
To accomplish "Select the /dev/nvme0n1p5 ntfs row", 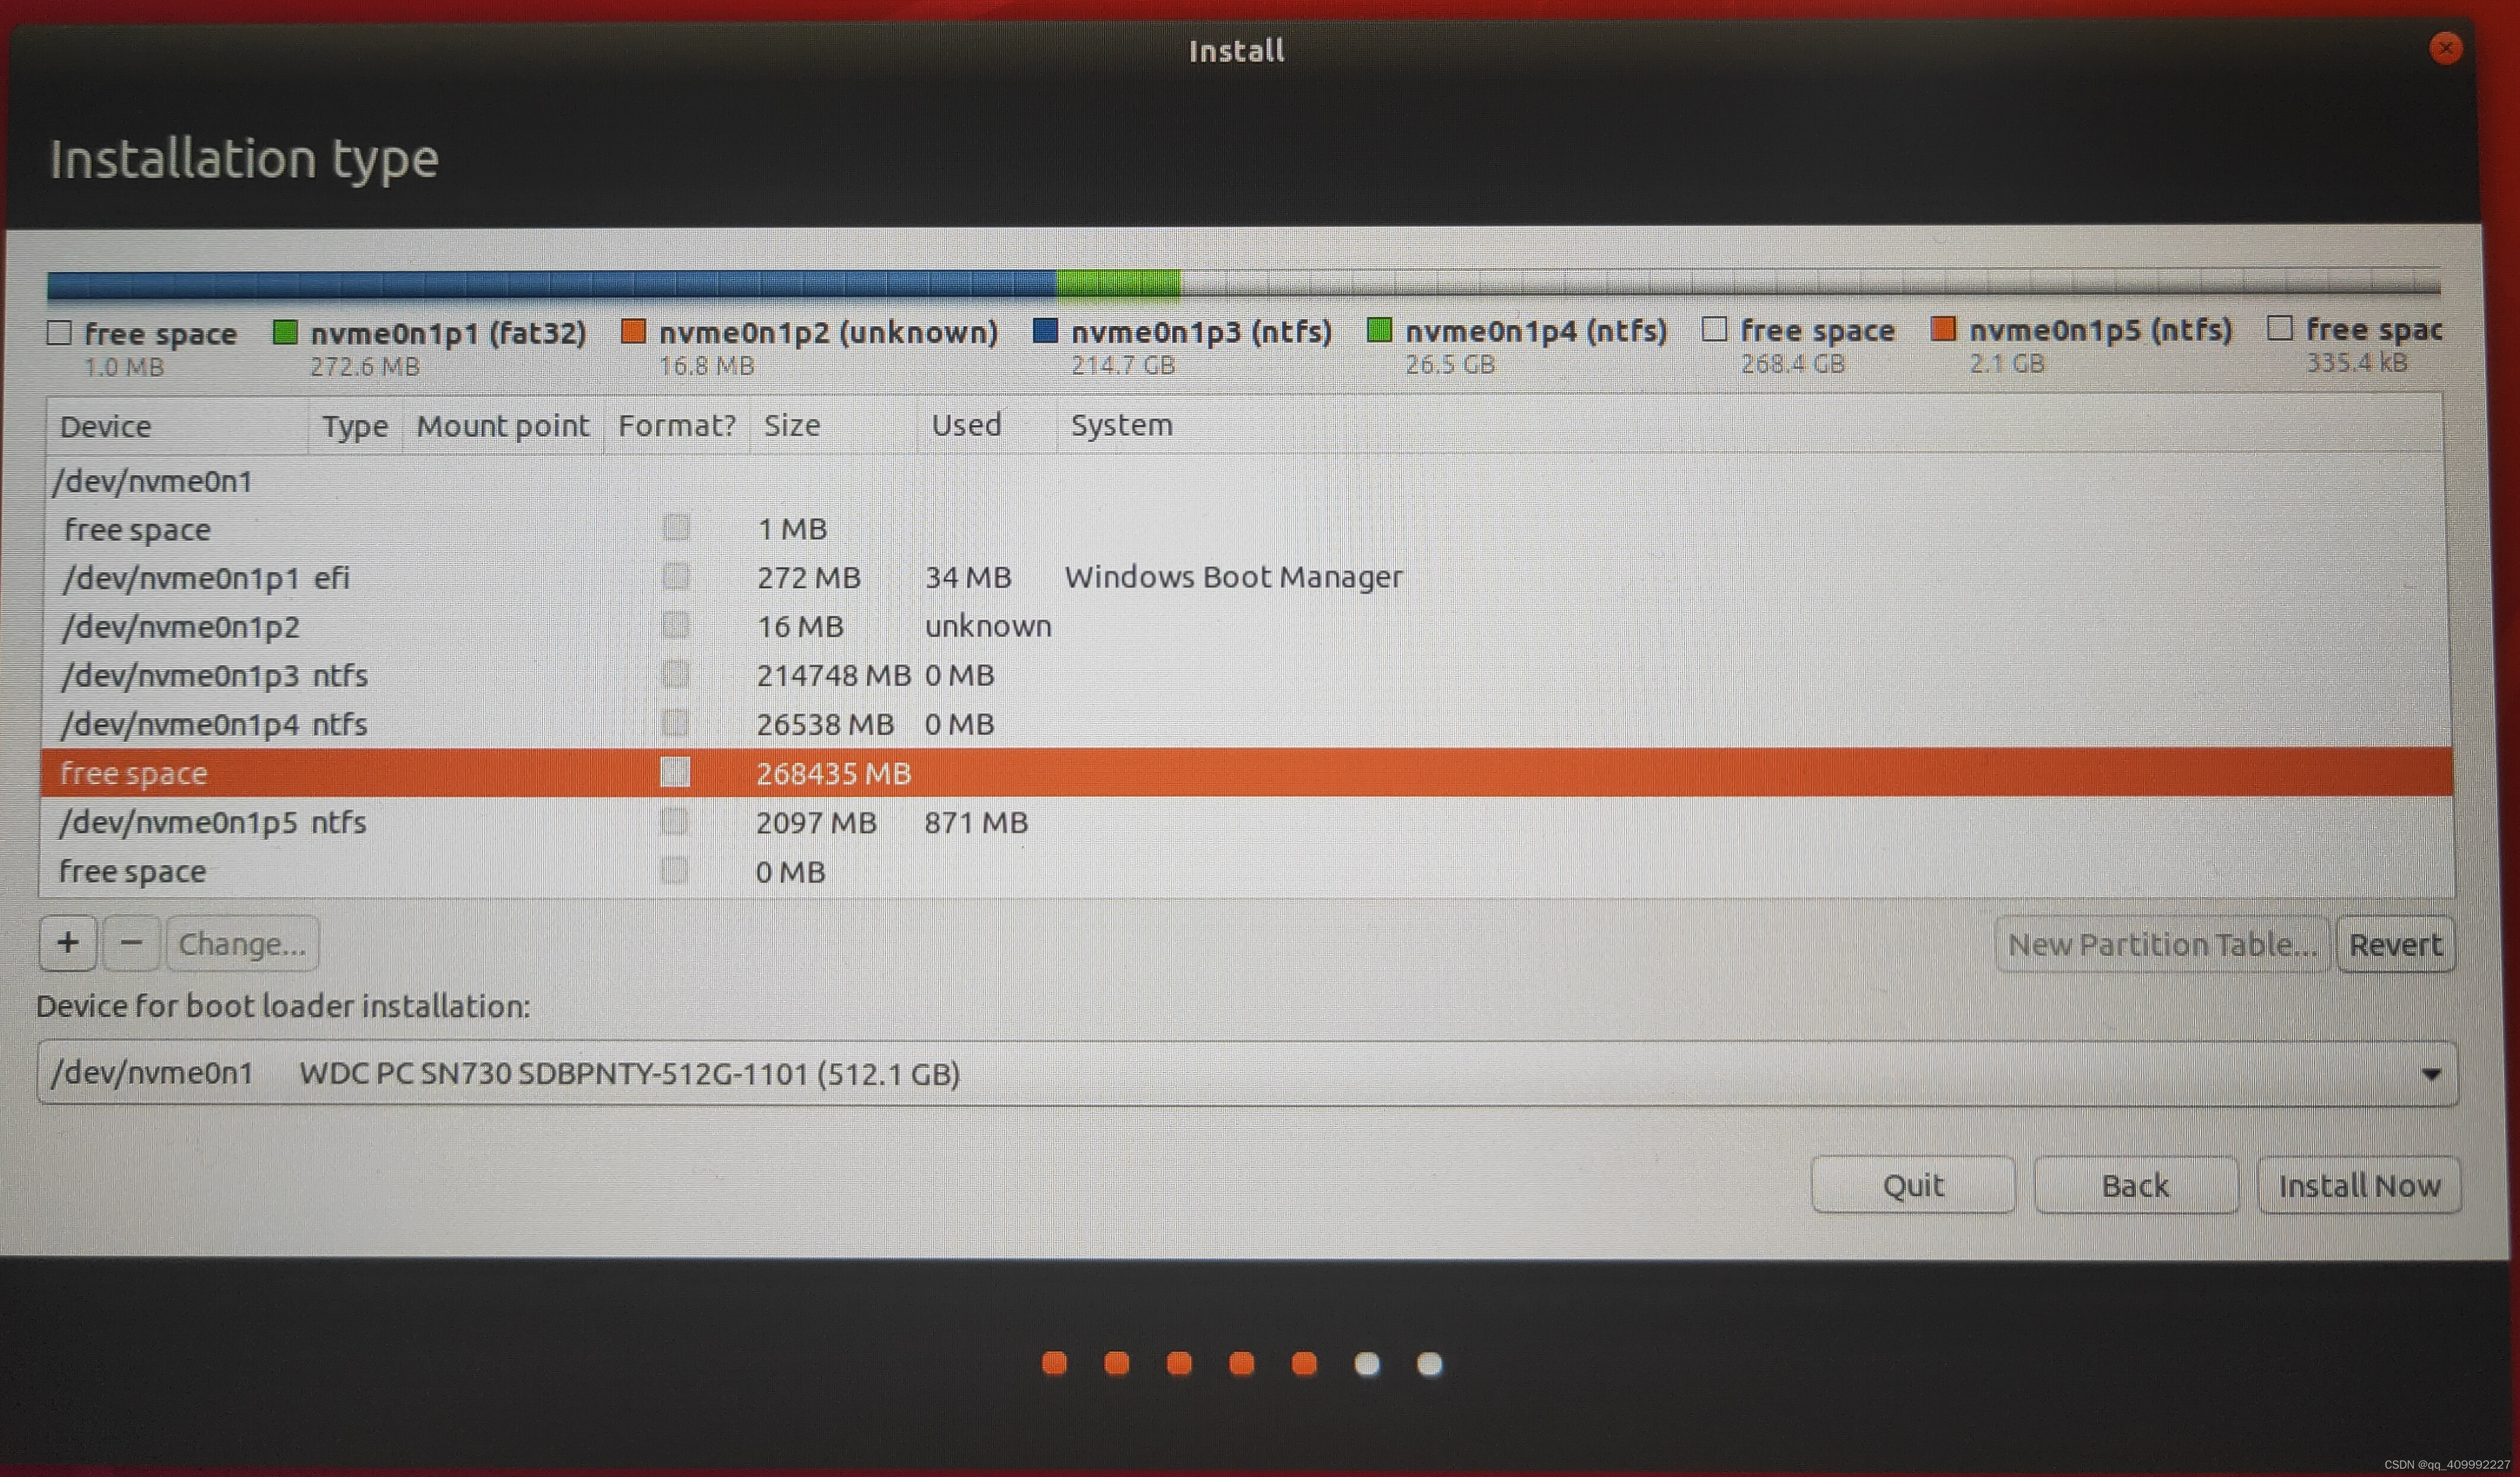I will [x=1247, y=822].
